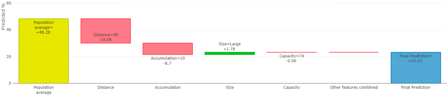Image resolution: width=448 pixels, height=97 pixels.
Task: Click the Size=Large +1.78 annotation text
Action: click(229, 46)
